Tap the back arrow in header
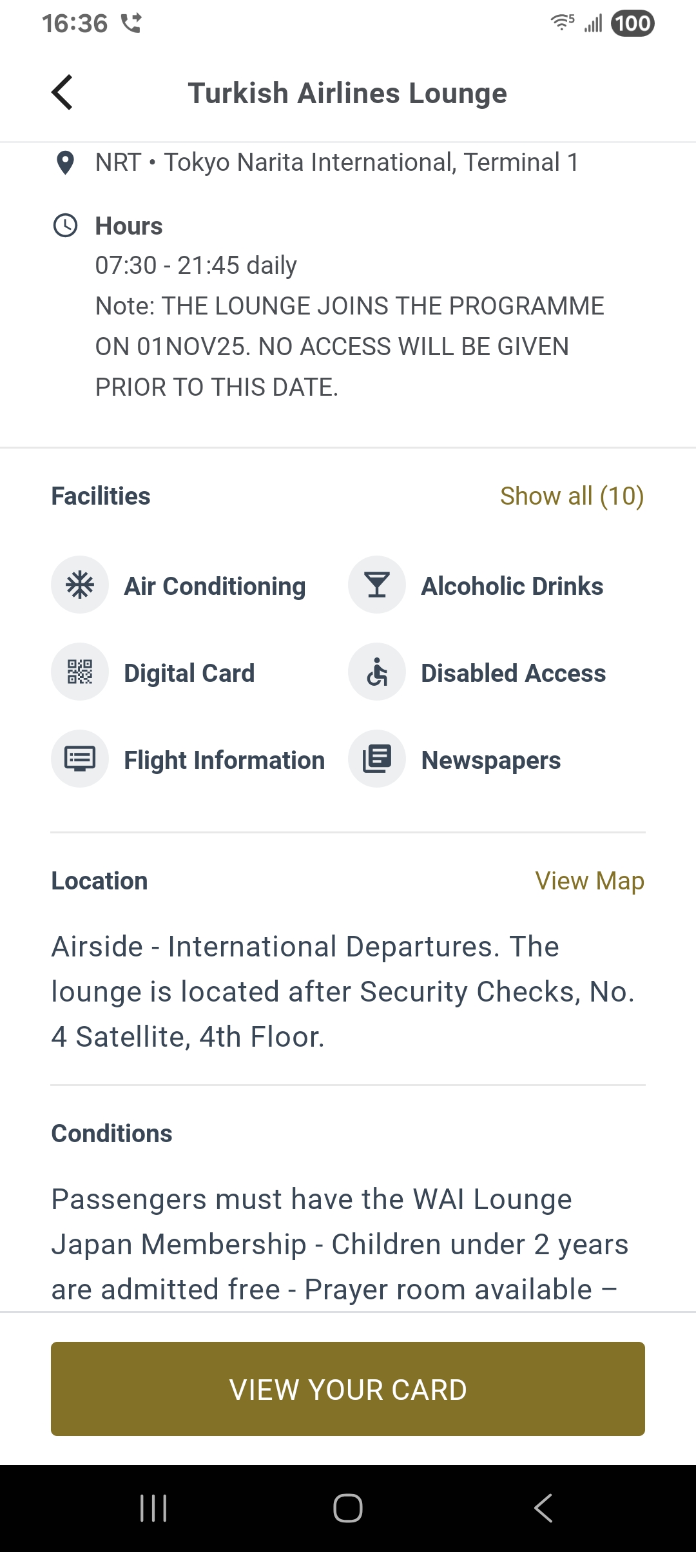 63,93
